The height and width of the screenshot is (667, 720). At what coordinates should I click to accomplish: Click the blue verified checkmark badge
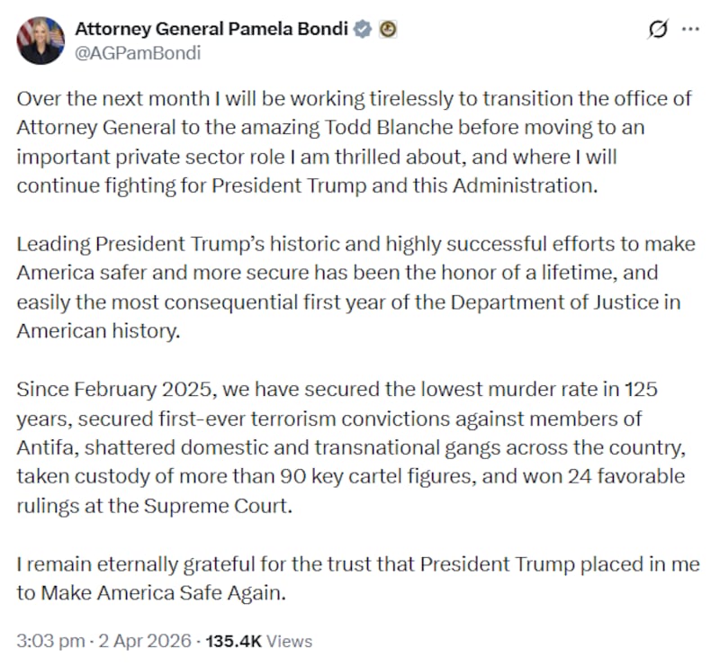[363, 28]
